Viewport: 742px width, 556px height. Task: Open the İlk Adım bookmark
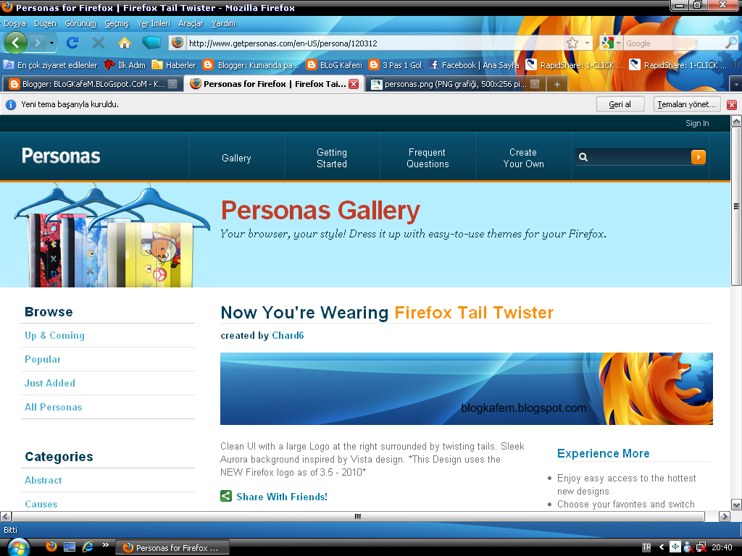(125, 64)
